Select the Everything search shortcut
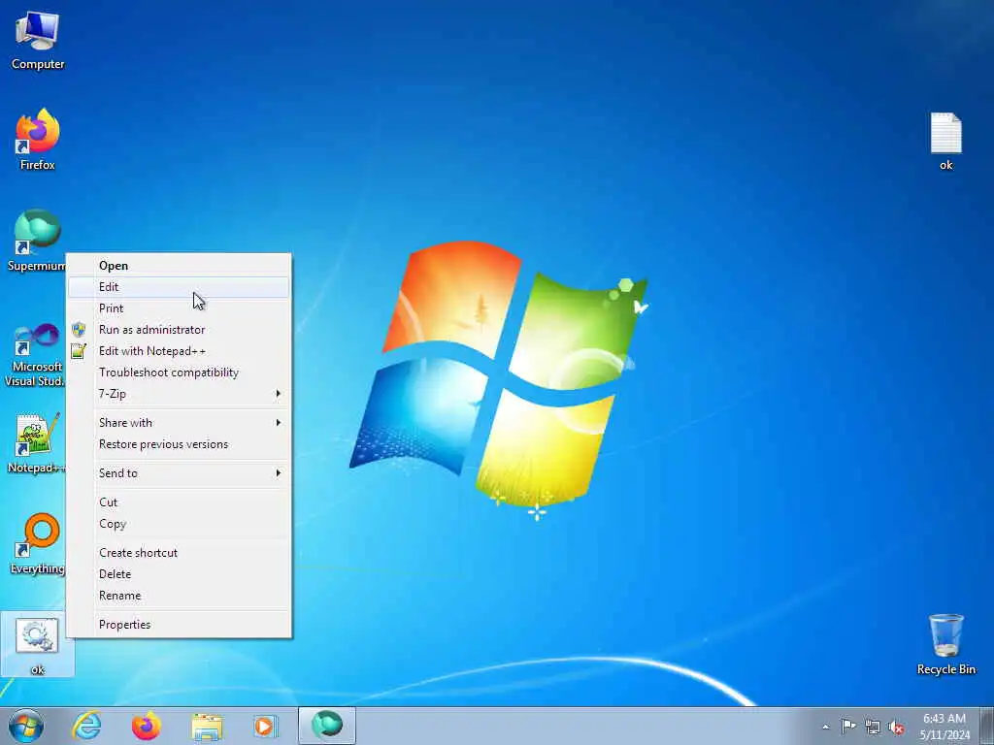Image resolution: width=994 pixels, height=745 pixels. [x=38, y=543]
